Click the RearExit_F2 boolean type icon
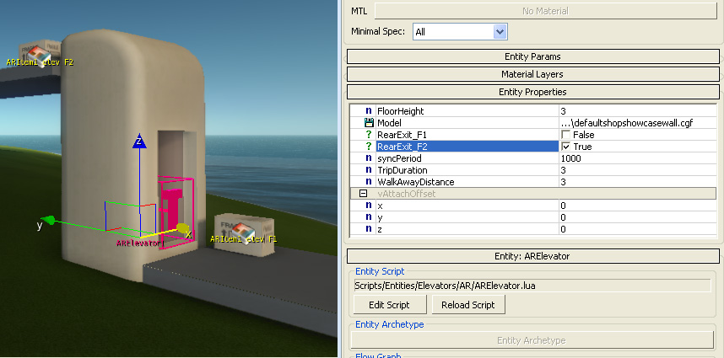 click(369, 147)
